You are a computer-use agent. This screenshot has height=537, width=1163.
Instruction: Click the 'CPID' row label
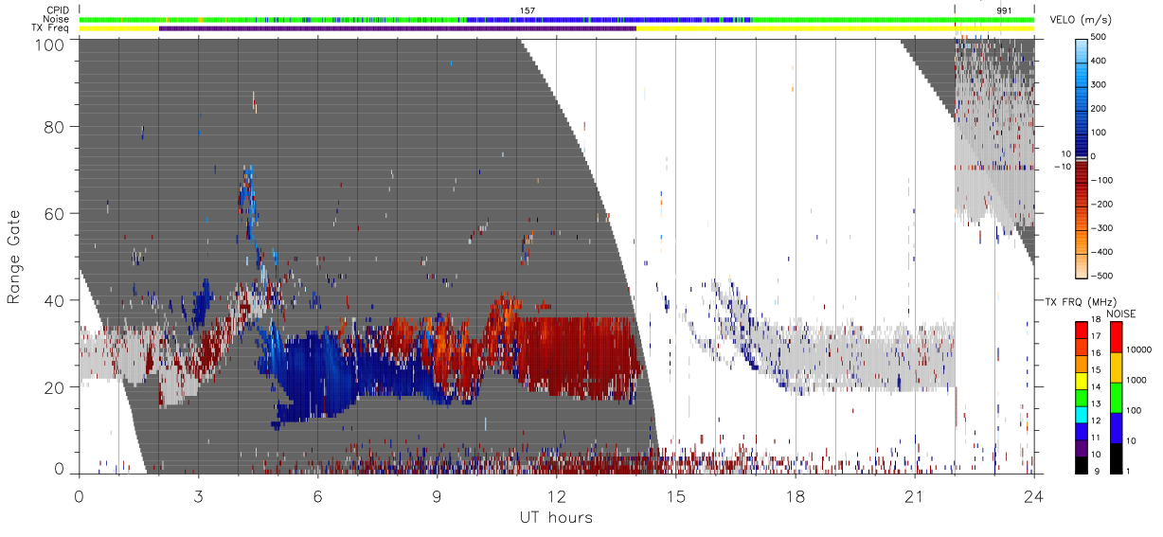pos(57,10)
